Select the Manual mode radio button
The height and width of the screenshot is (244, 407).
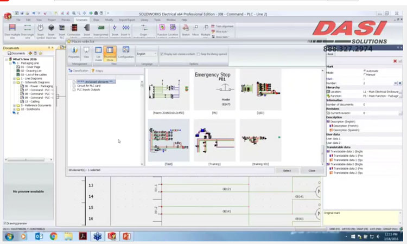364,75
